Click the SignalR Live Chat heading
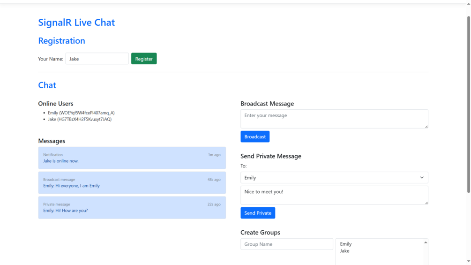Screen dimensions: 471x265 tap(76, 22)
